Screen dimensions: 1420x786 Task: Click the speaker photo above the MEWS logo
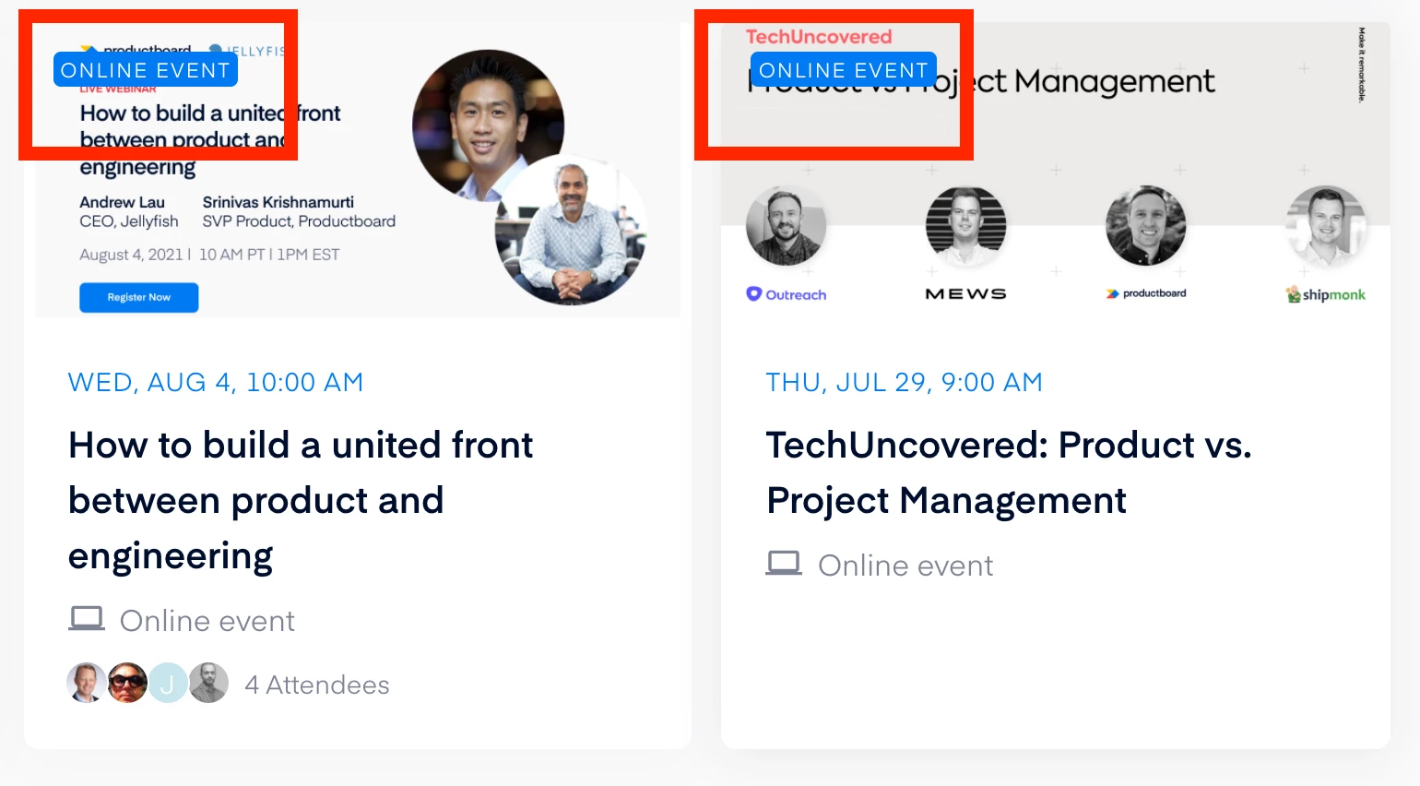966,226
